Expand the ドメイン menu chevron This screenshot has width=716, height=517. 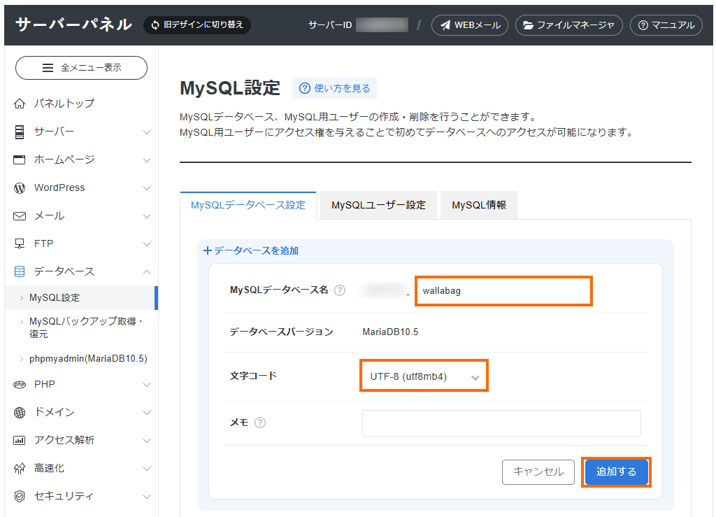click(x=147, y=413)
